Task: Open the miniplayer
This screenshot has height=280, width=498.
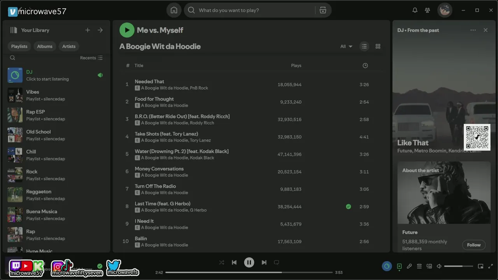Action: click(480, 266)
